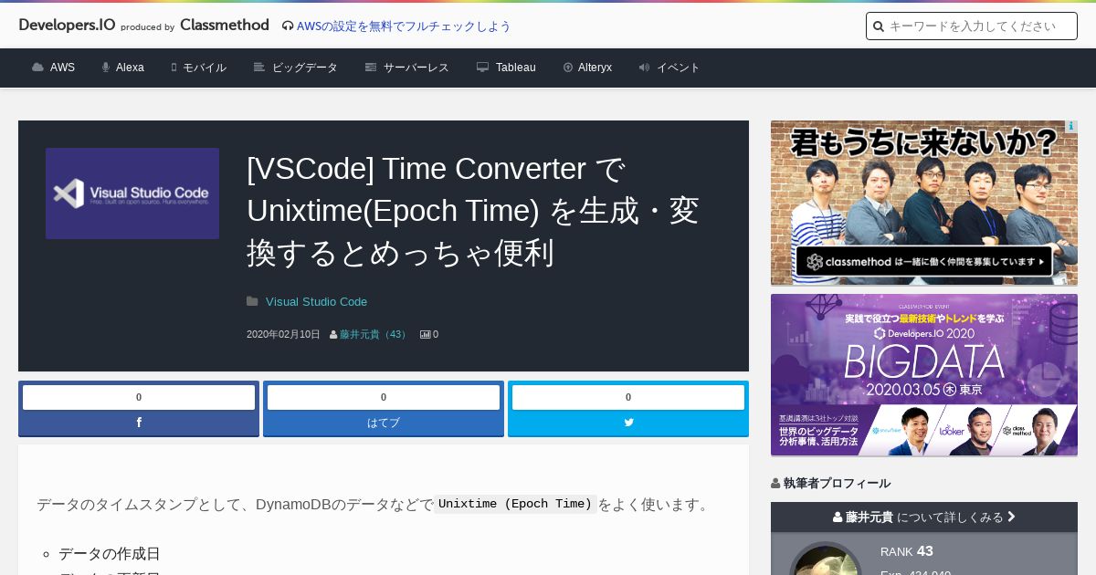Click the chevron in the author profile header
The image size is (1096, 575).
point(1011,517)
